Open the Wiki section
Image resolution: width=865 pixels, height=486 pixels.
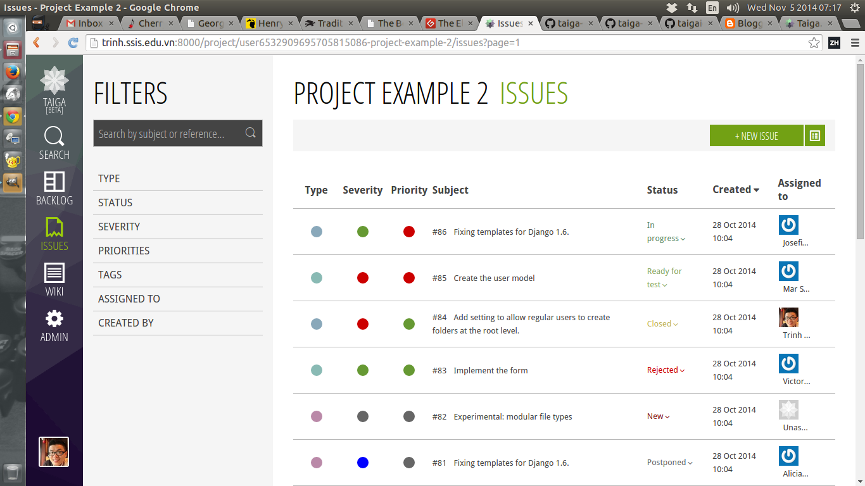[54, 278]
